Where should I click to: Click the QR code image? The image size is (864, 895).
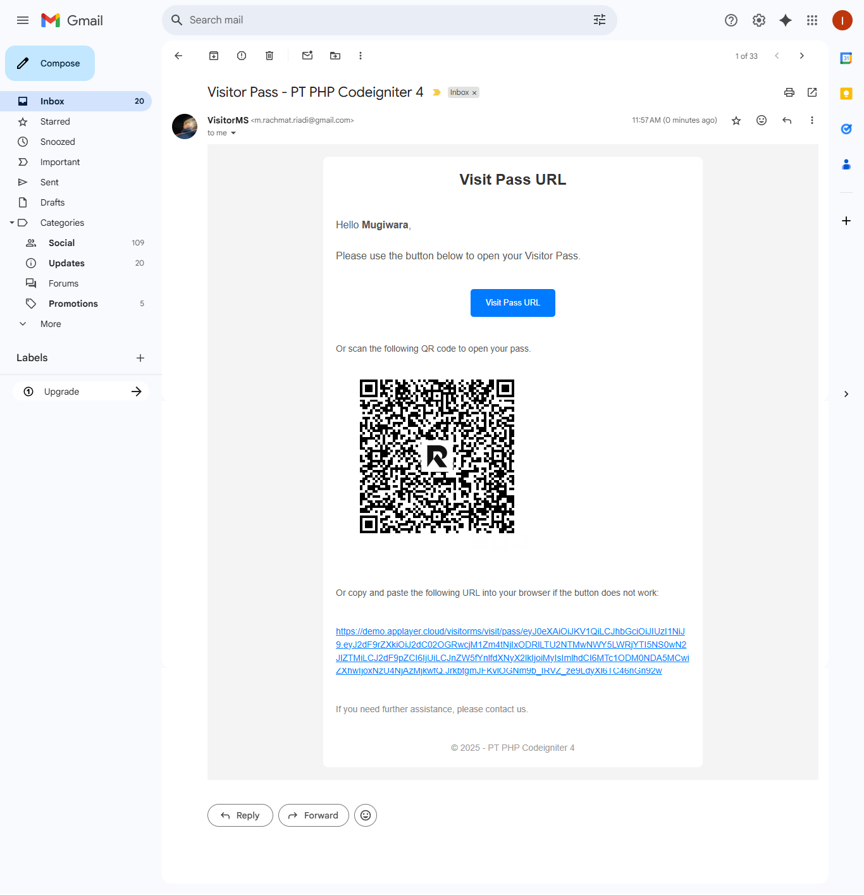437,456
